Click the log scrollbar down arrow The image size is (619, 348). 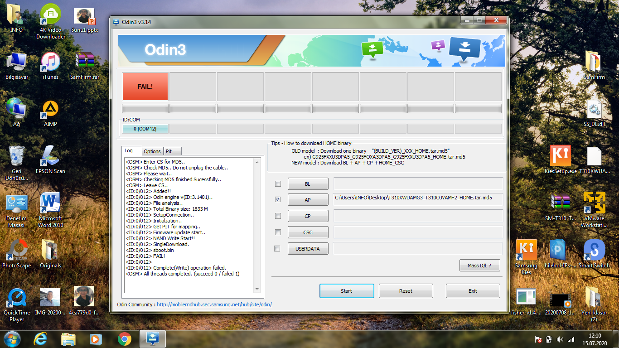point(257,289)
